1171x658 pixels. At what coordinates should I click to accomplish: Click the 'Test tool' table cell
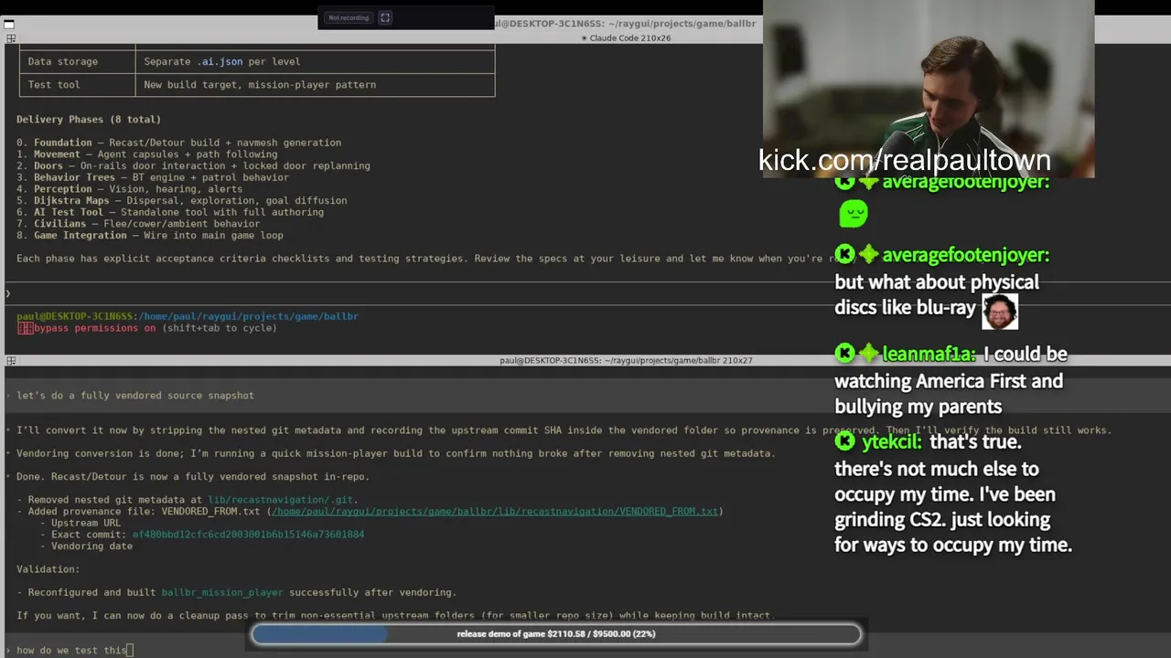[77, 84]
